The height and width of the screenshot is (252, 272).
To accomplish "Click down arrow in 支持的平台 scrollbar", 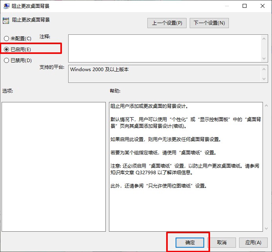I will pos(264,79).
